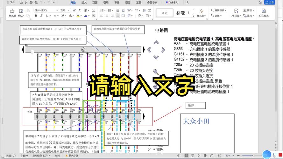Switch to the 页面 tab
This screenshot has height=159, width=283.
[x=95, y=3]
